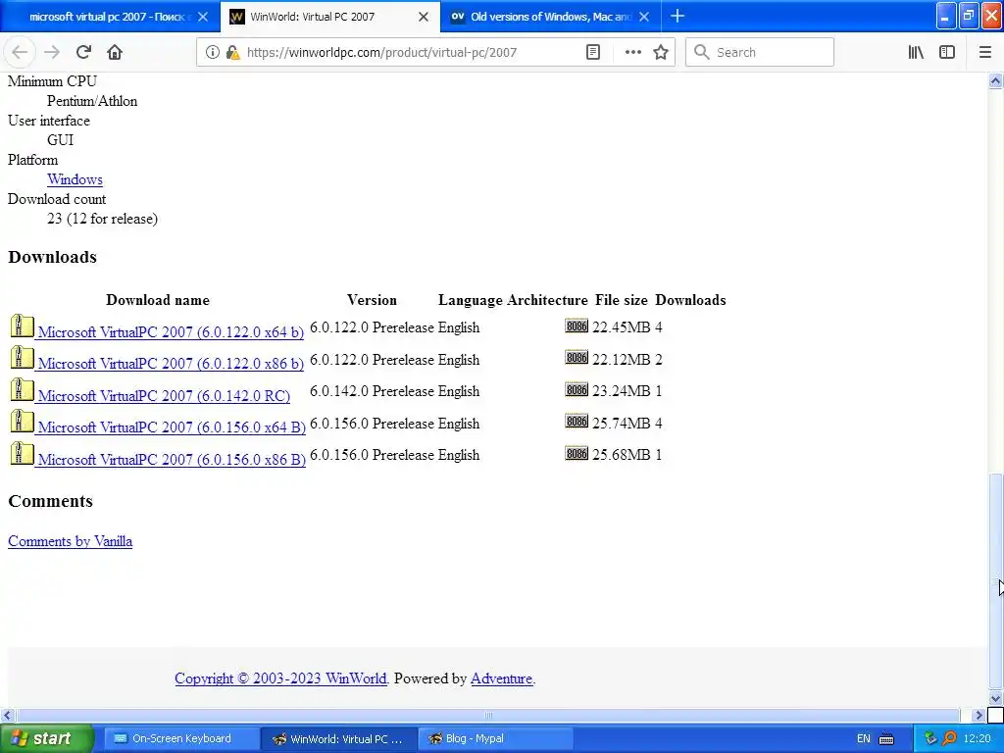Screen dimensions: 1004x753
Task: Follow the Windows platform link
Action: (75, 179)
